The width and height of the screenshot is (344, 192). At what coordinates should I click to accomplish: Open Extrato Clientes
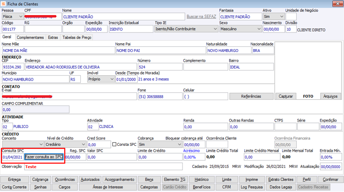point(281,179)
